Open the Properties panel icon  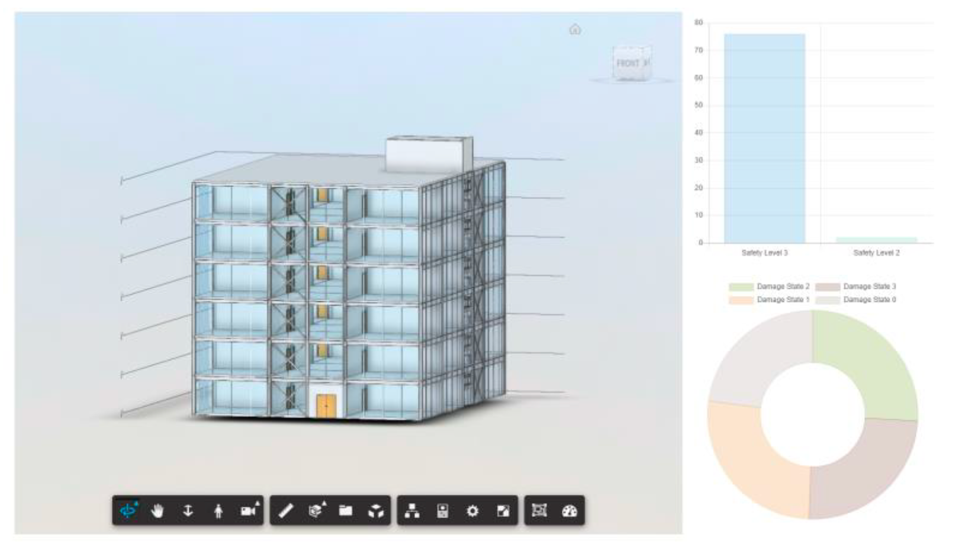click(x=442, y=510)
